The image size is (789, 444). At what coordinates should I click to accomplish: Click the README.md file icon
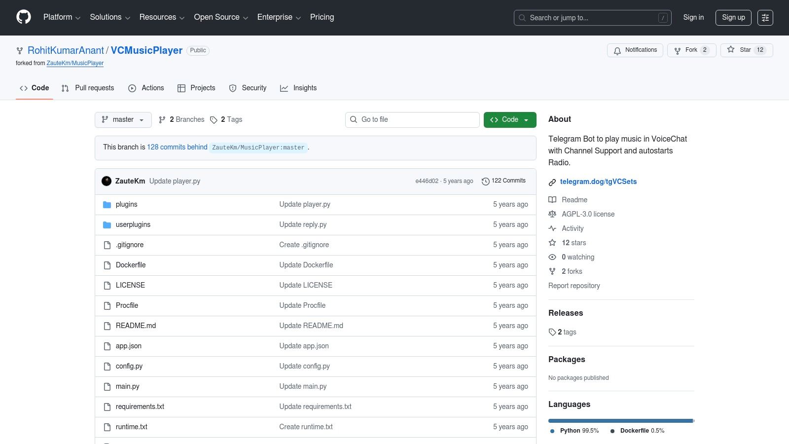(107, 326)
